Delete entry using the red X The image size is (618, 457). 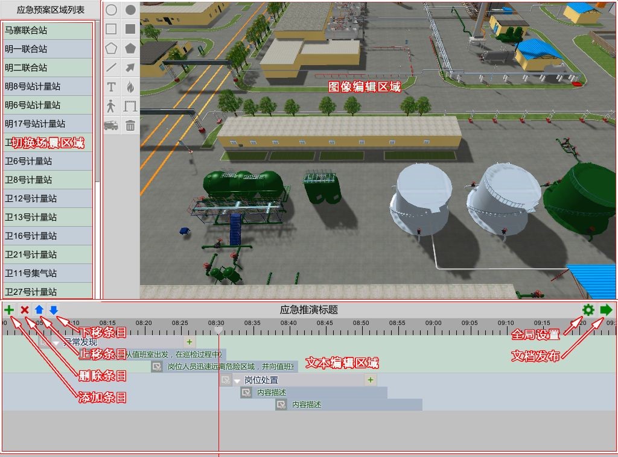point(25,310)
